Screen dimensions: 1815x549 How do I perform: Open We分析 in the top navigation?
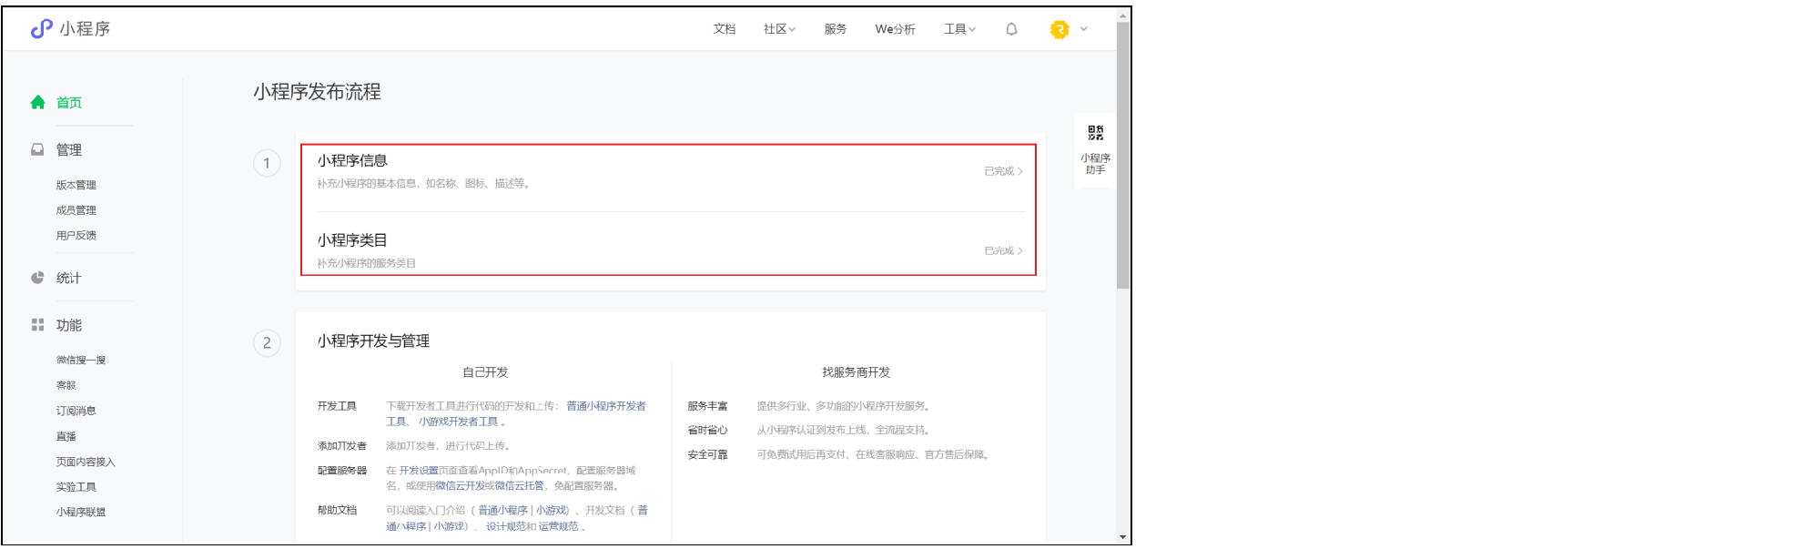[896, 29]
